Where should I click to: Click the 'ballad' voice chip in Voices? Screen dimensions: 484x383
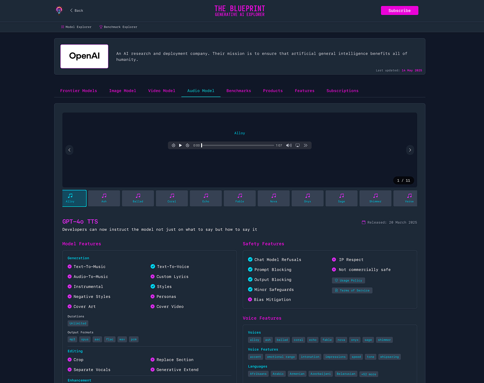[x=282, y=340]
